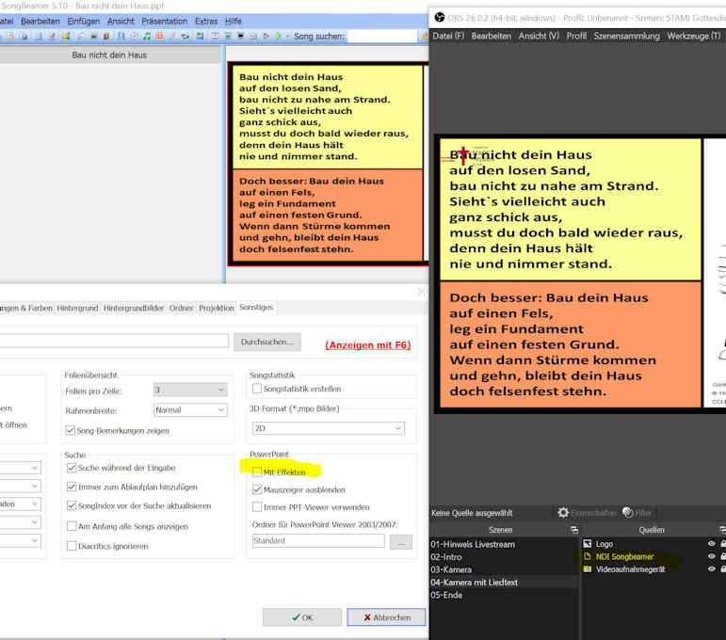Click the OBS logo in the title bar
This screenshot has width=726, height=640.
(440, 18)
